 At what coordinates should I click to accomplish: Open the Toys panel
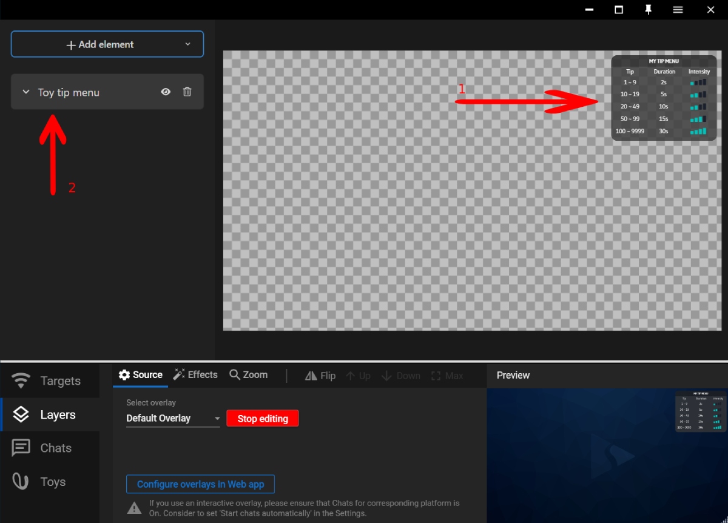[x=50, y=481]
